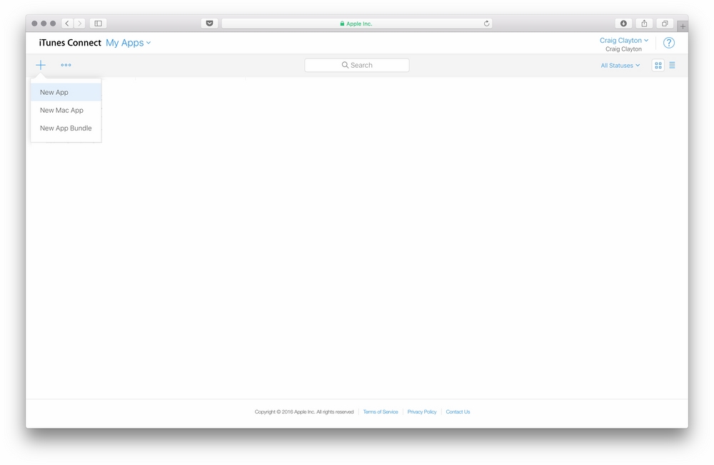
Task: Click the red close window button
Action: coord(34,24)
